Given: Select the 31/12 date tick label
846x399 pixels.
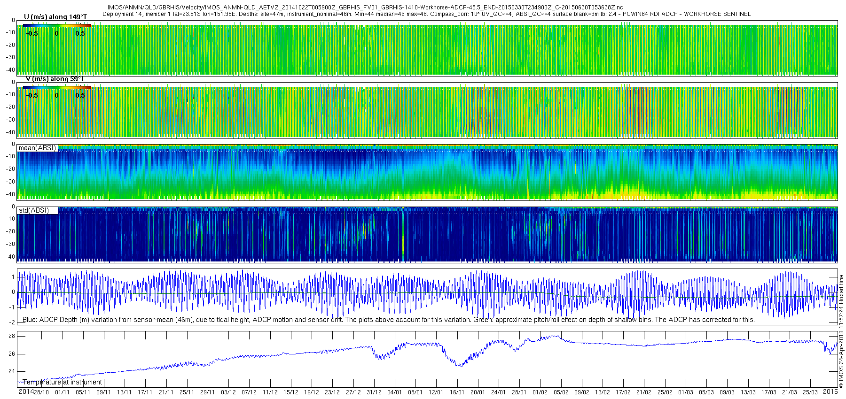Looking at the screenshot, I should coord(374,392).
